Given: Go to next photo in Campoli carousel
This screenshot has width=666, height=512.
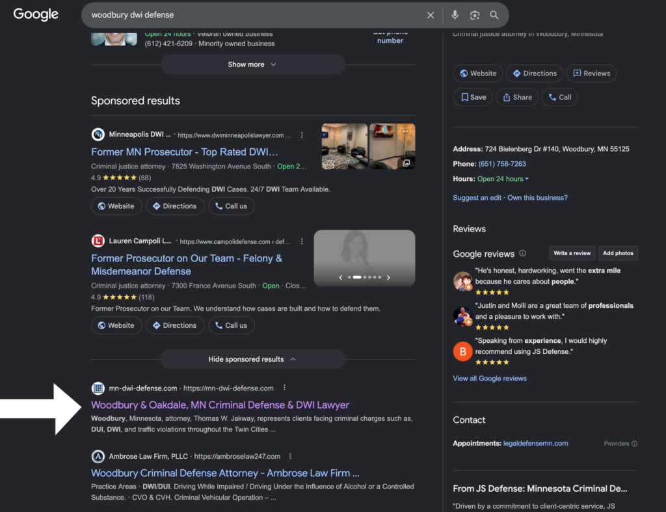Looking at the screenshot, I should (x=388, y=277).
